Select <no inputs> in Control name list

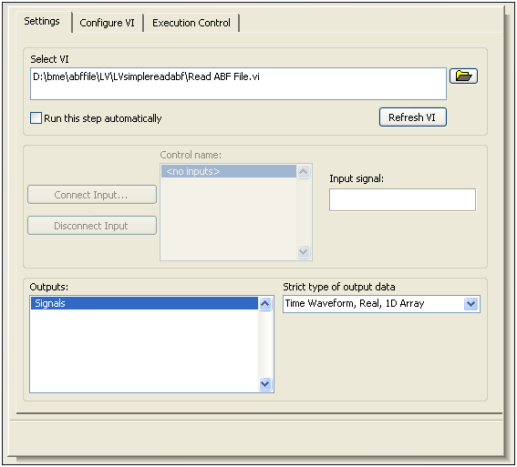229,171
